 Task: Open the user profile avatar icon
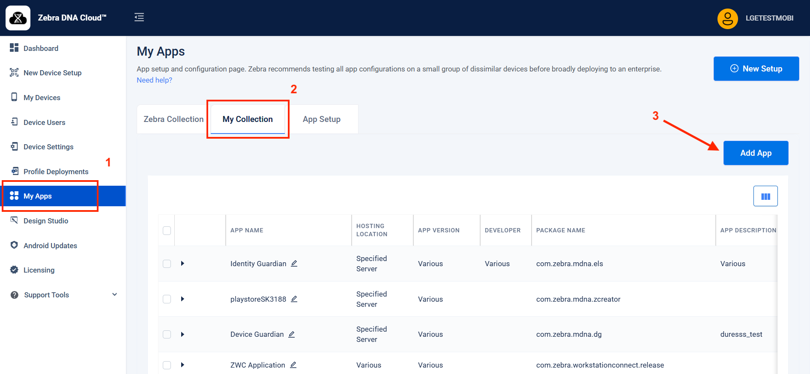(727, 18)
